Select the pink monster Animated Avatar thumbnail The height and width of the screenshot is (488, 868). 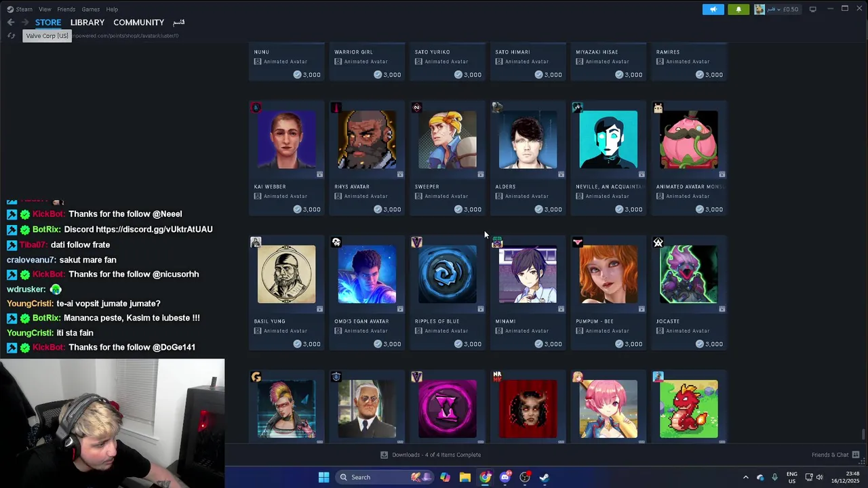coord(689,140)
